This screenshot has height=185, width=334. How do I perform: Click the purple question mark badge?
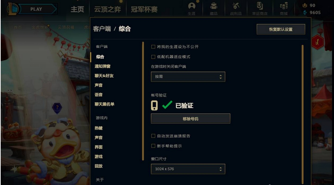[57, 108]
